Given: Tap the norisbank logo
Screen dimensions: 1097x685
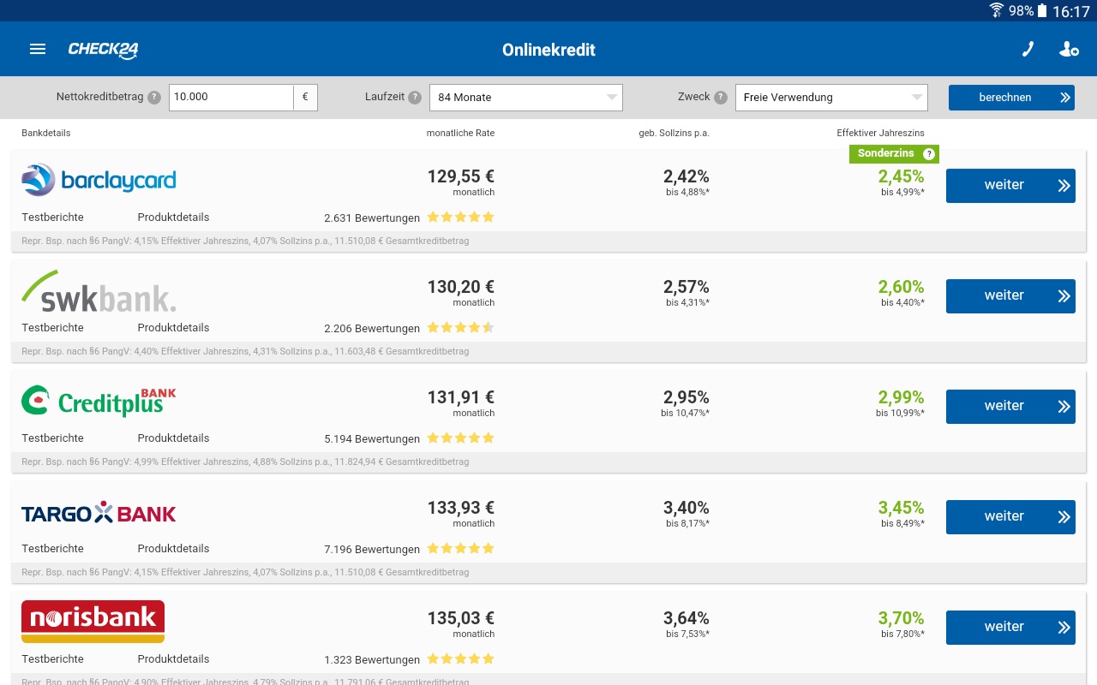Looking at the screenshot, I should (x=93, y=622).
